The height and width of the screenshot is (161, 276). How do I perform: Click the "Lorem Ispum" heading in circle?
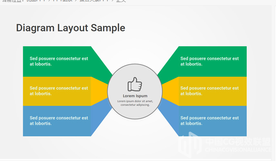[x=135, y=96]
